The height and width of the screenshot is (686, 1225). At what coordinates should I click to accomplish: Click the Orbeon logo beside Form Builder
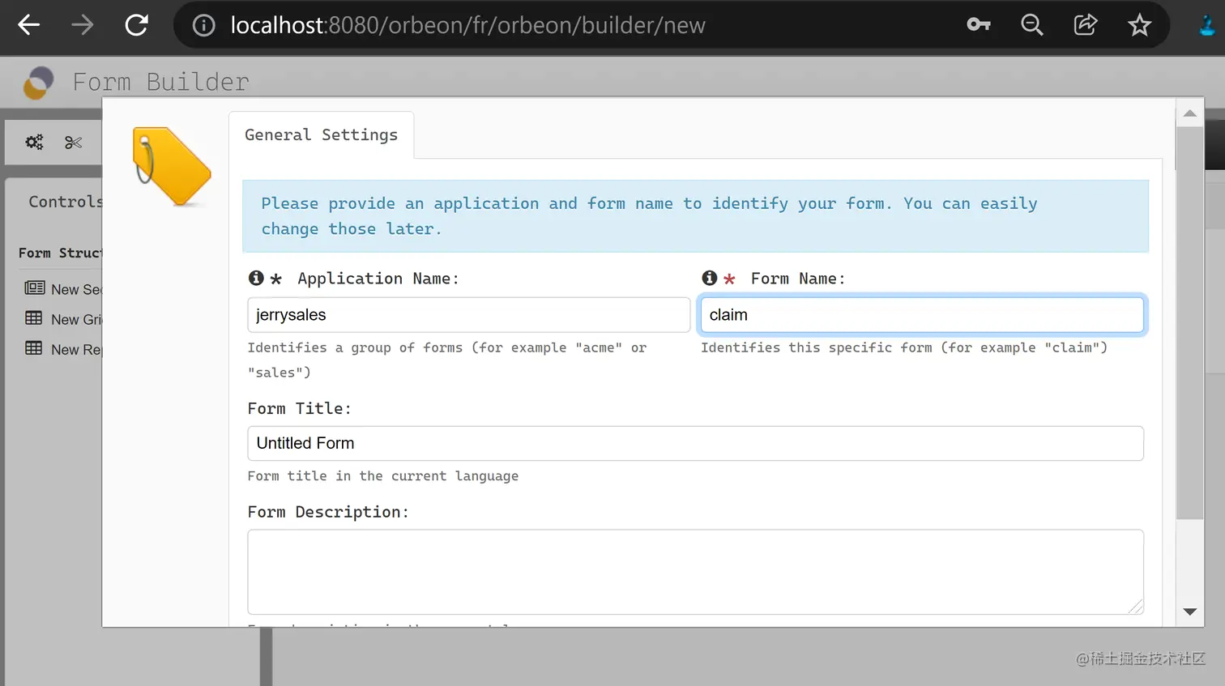(x=38, y=83)
